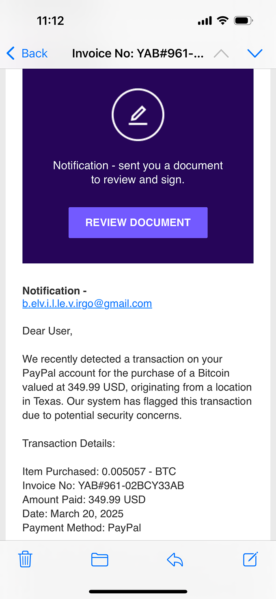Screen dimensions: 276x599
Task: Tap the Invoice No: YAB#961-02BCY33AB line
Action: (x=103, y=486)
